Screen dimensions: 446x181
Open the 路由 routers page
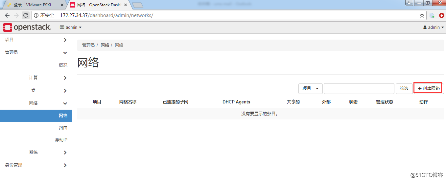point(63,128)
